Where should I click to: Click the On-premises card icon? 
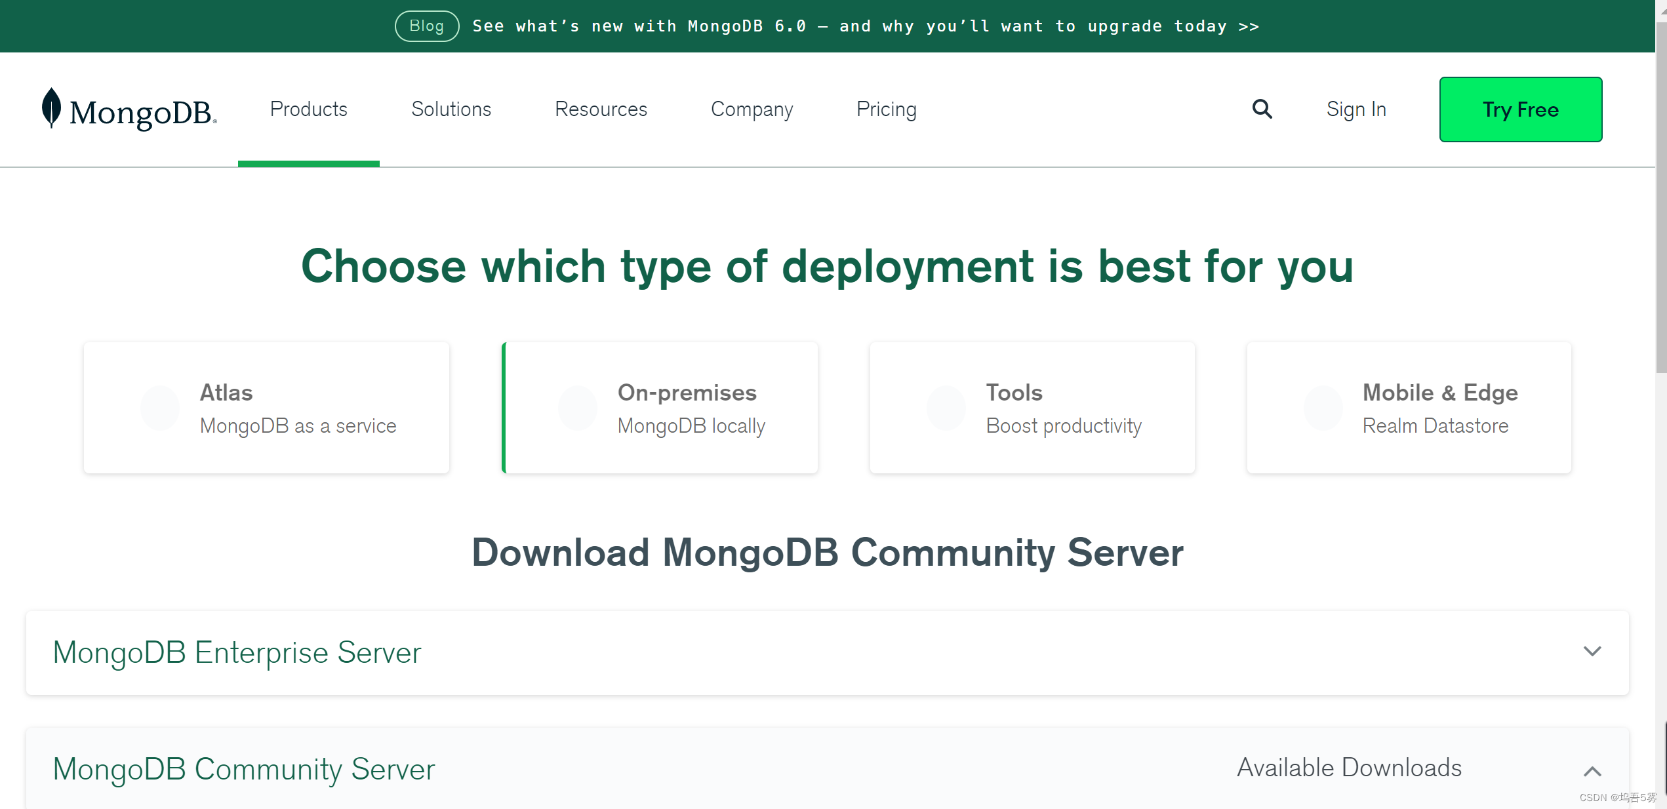(x=577, y=407)
